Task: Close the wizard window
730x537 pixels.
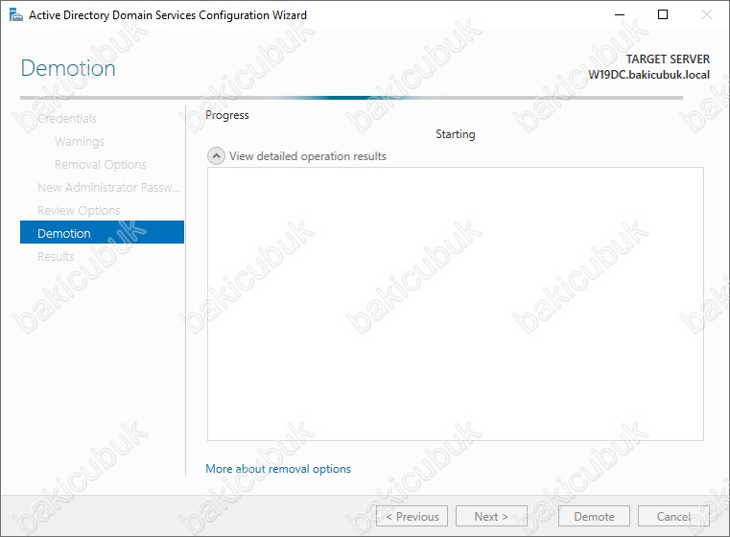Action: 706,15
